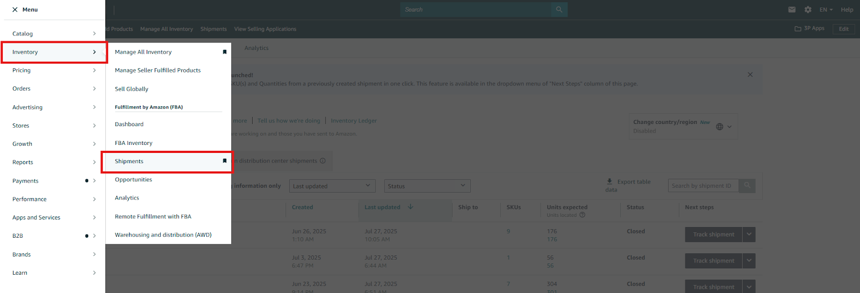Click Track shipment for Jul 3, 2025 row
The height and width of the screenshot is (293, 860).
[x=714, y=261]
